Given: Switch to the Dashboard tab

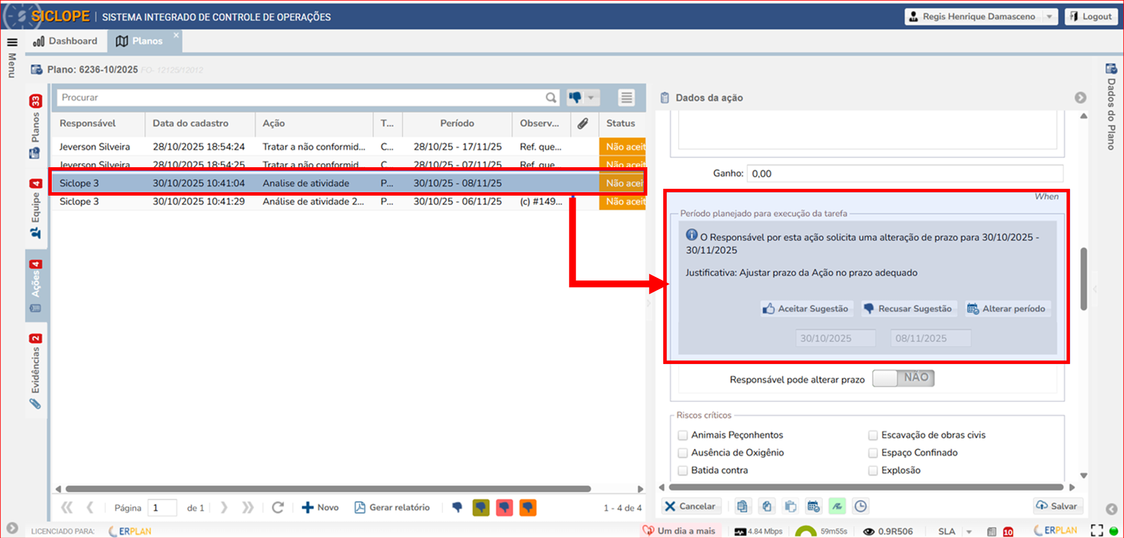Looking at the screenshot, I should click(65, 41).
